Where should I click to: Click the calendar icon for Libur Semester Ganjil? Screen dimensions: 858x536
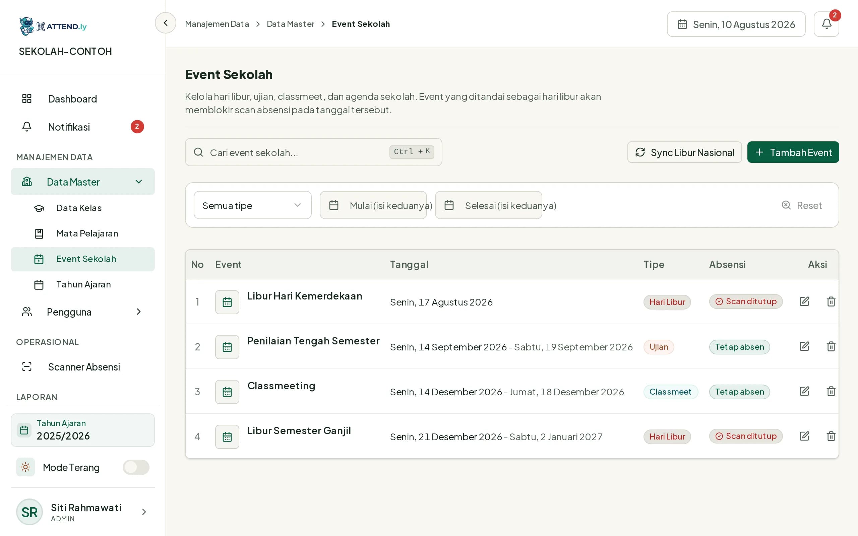(227, 437)
